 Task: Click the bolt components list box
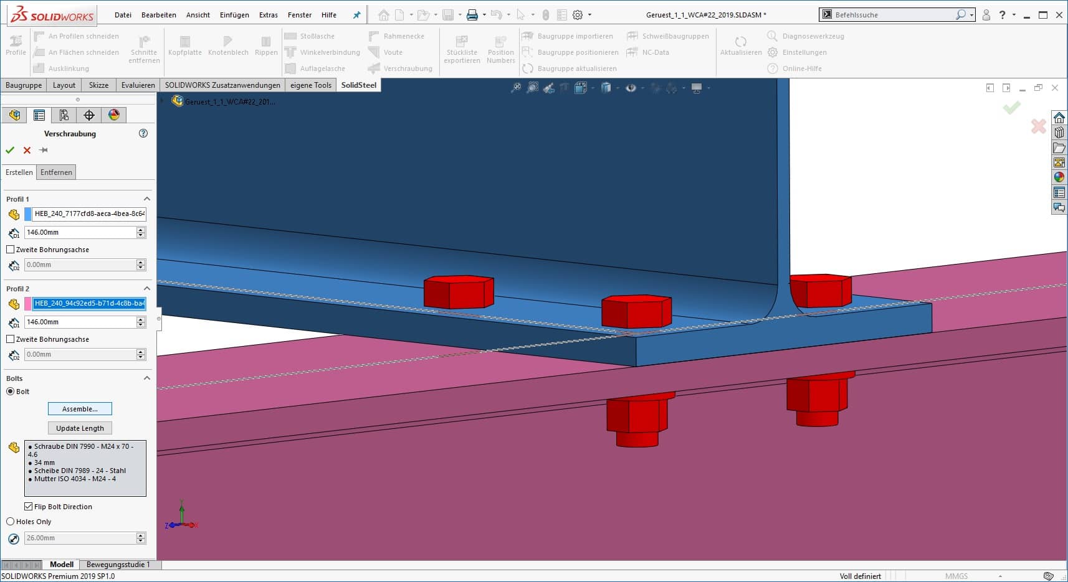[85, 468]
